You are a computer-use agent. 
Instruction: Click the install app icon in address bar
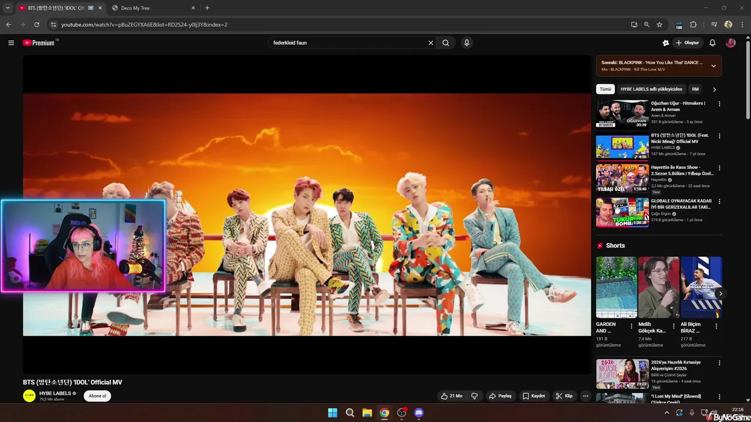click(x=634, y=25)
